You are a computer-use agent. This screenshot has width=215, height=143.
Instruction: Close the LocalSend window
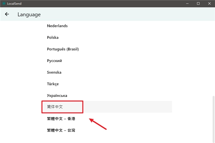[x=209, y=3]
